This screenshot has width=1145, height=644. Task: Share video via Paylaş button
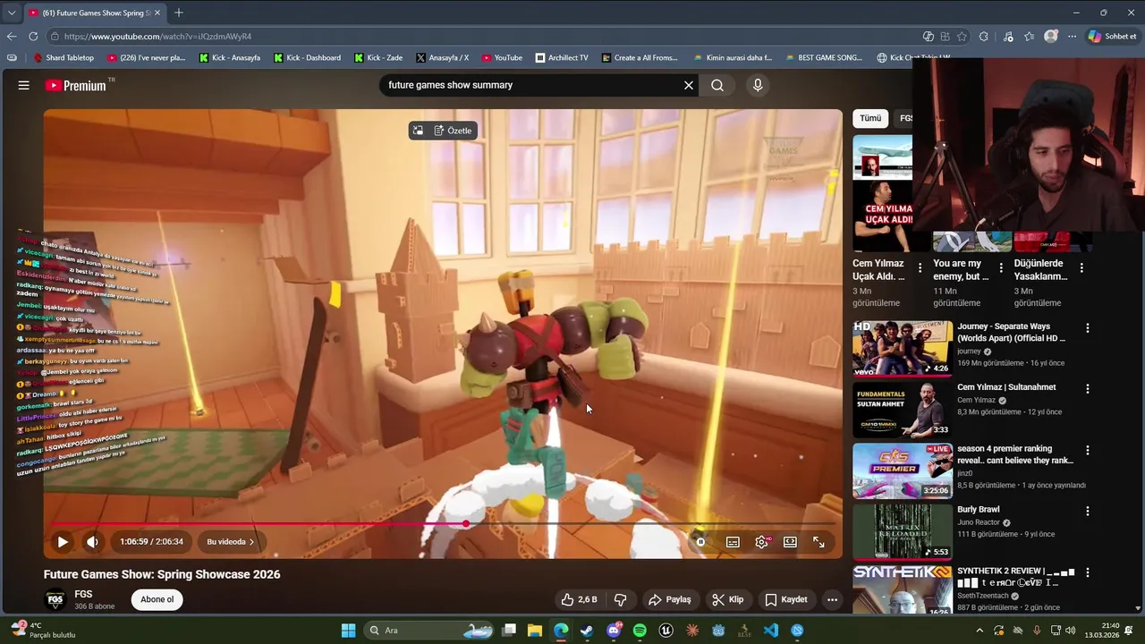[669, 599]
